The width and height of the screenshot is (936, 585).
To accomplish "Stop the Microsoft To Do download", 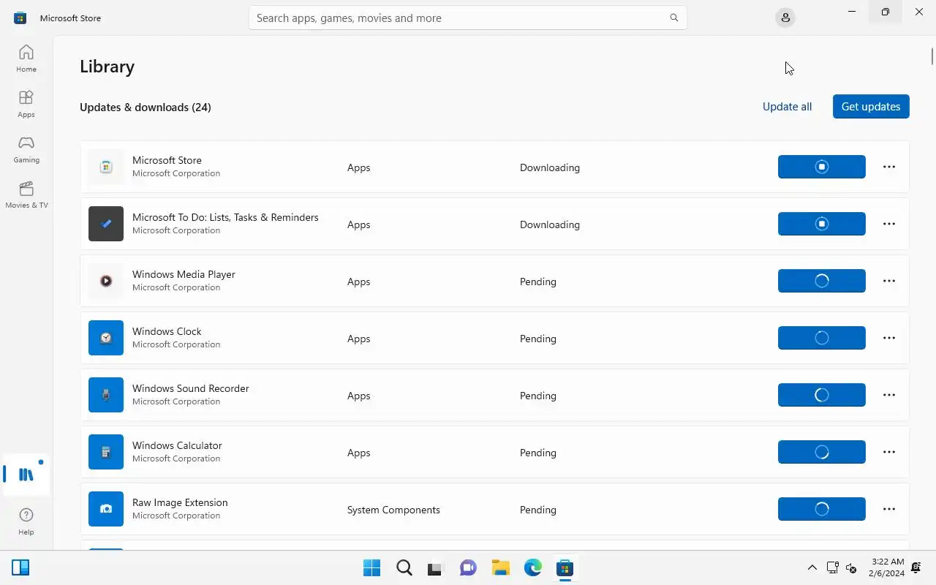I will [x=822, y=224].
